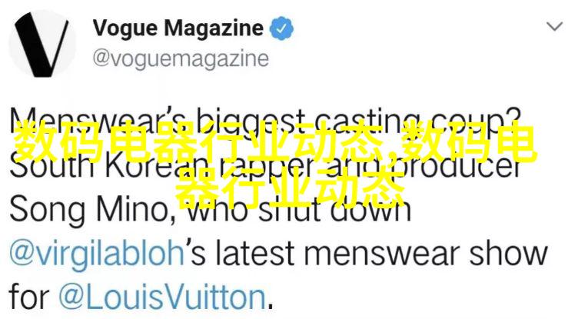Click the first line of yellow Chinese overlay text
The image size is (578, 319).
pos(274,143)
